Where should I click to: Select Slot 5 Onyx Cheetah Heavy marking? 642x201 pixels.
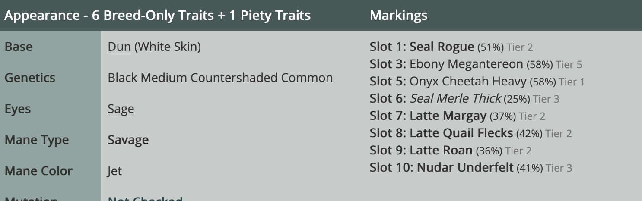pos(477,81)
